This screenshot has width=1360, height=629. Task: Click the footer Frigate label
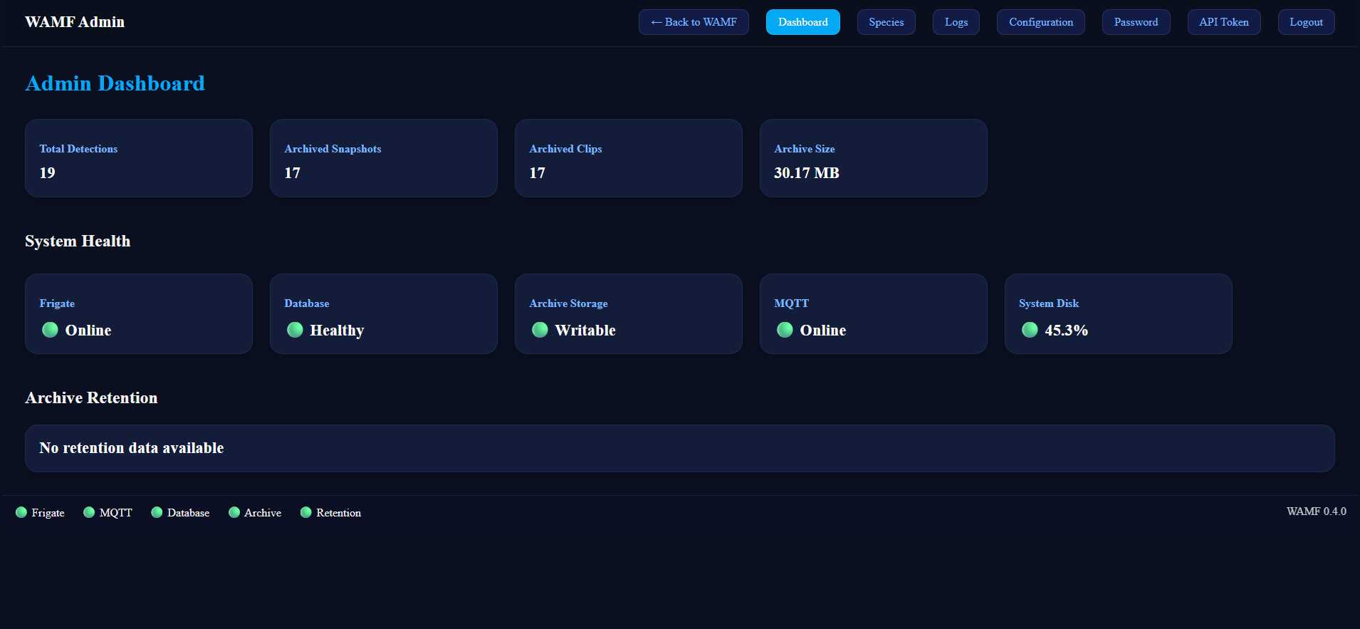[48, 513]
